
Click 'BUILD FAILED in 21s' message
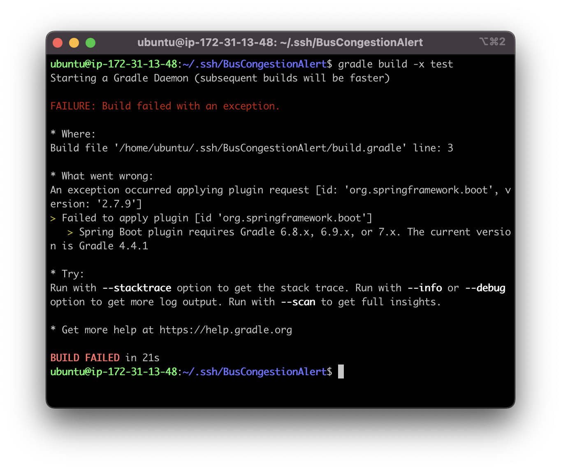[x=105, y=358]
